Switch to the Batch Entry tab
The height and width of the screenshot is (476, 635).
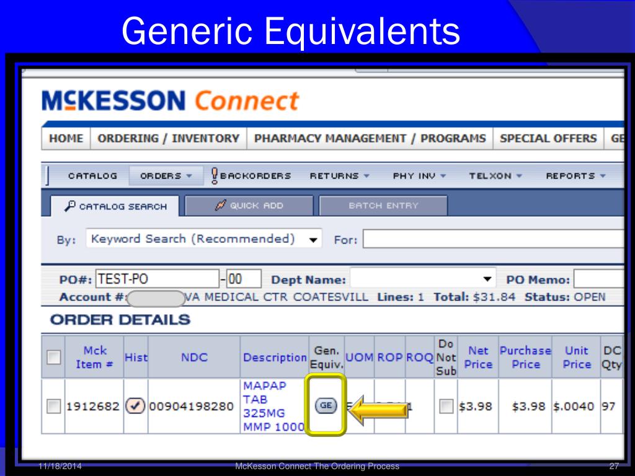click(x=383, y=205)
